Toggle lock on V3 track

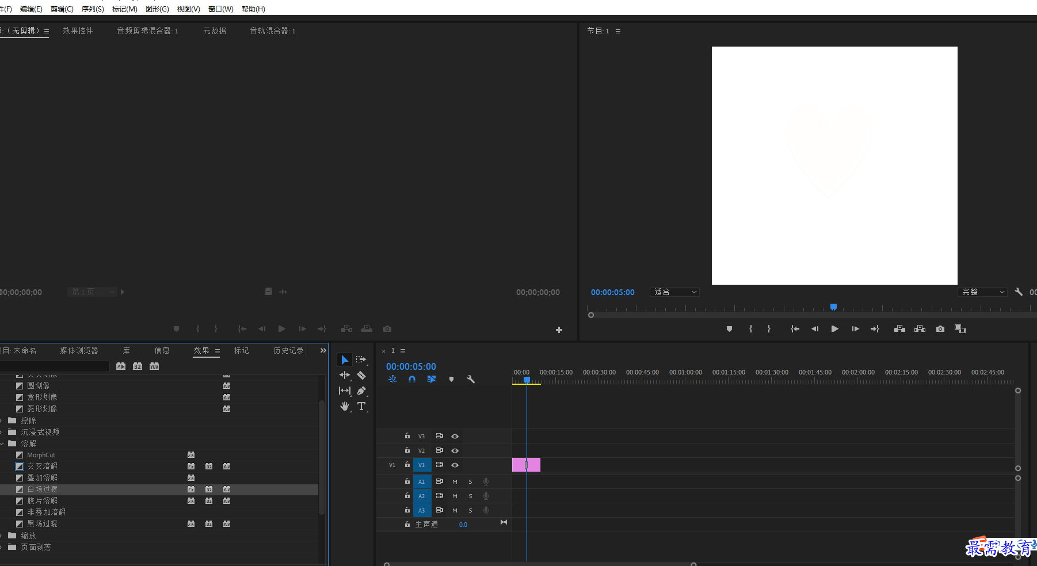pos(407,436)
